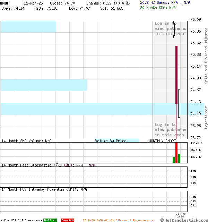This screenshot has width=208, height=222.
Task: Click the Volume By Price label
Action: pos(111,141)
